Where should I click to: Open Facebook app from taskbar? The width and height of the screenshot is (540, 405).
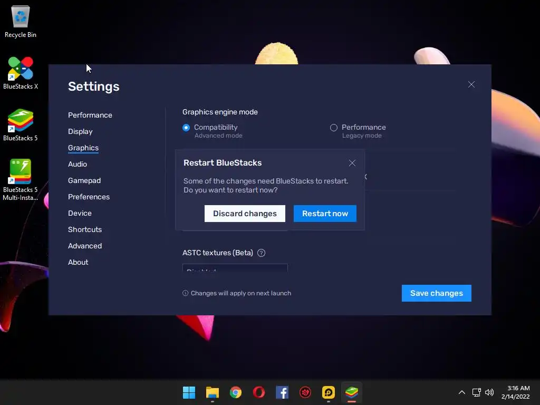282,392
